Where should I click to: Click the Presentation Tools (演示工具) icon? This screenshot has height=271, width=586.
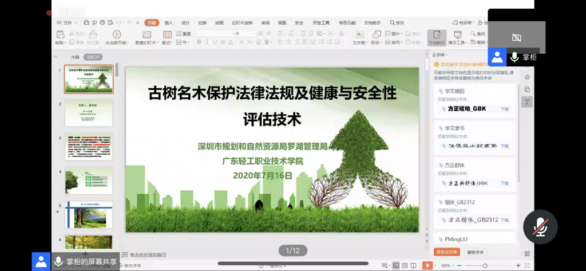[458, 35]
